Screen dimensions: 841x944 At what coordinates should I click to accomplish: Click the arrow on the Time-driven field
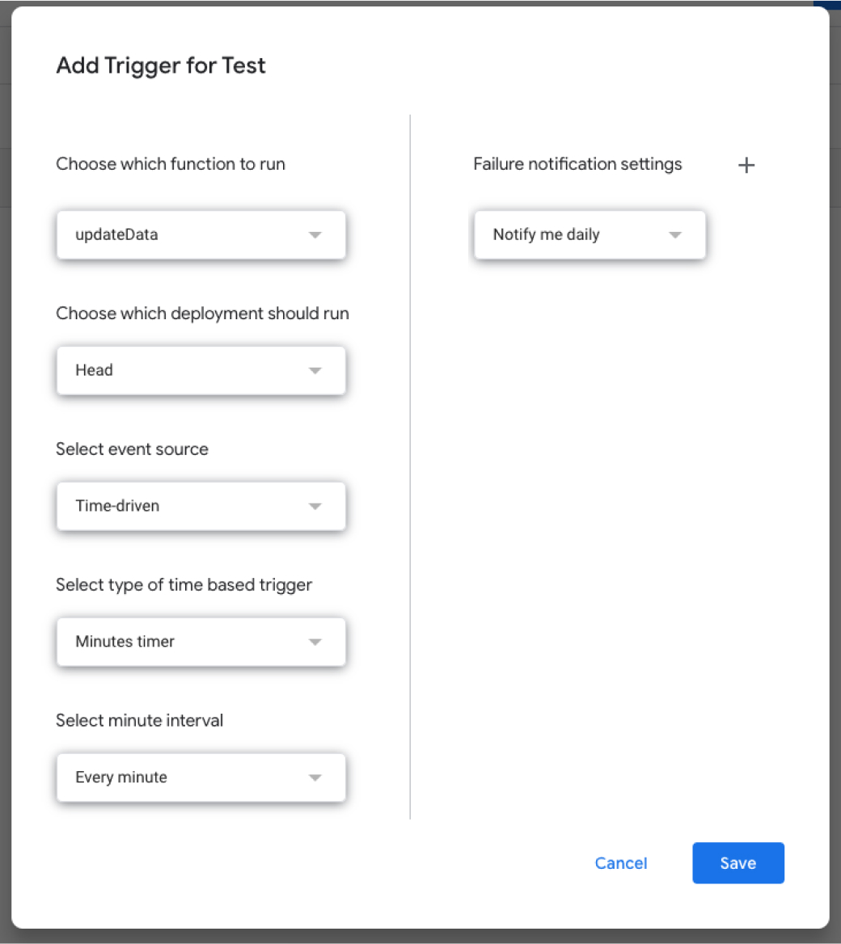(315, 506)
